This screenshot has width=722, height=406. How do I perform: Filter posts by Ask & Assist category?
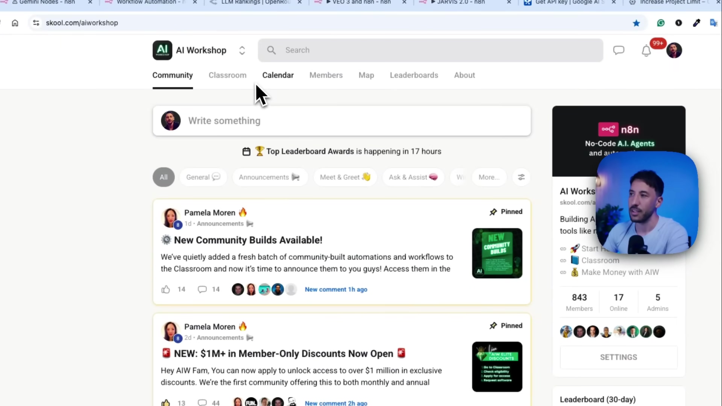tap(413, 177)
